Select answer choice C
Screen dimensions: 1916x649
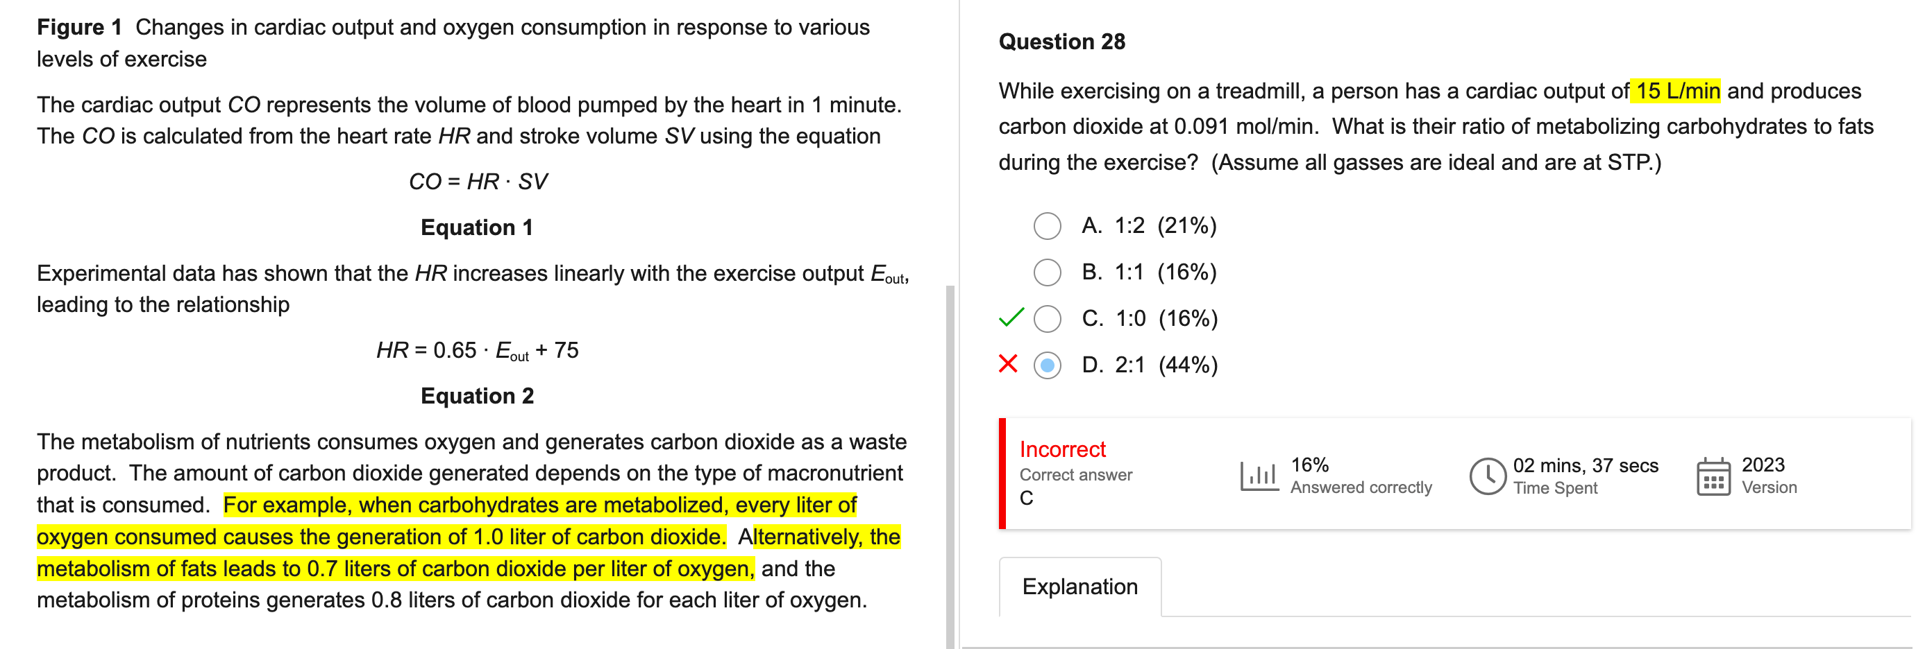[1048, 318]
